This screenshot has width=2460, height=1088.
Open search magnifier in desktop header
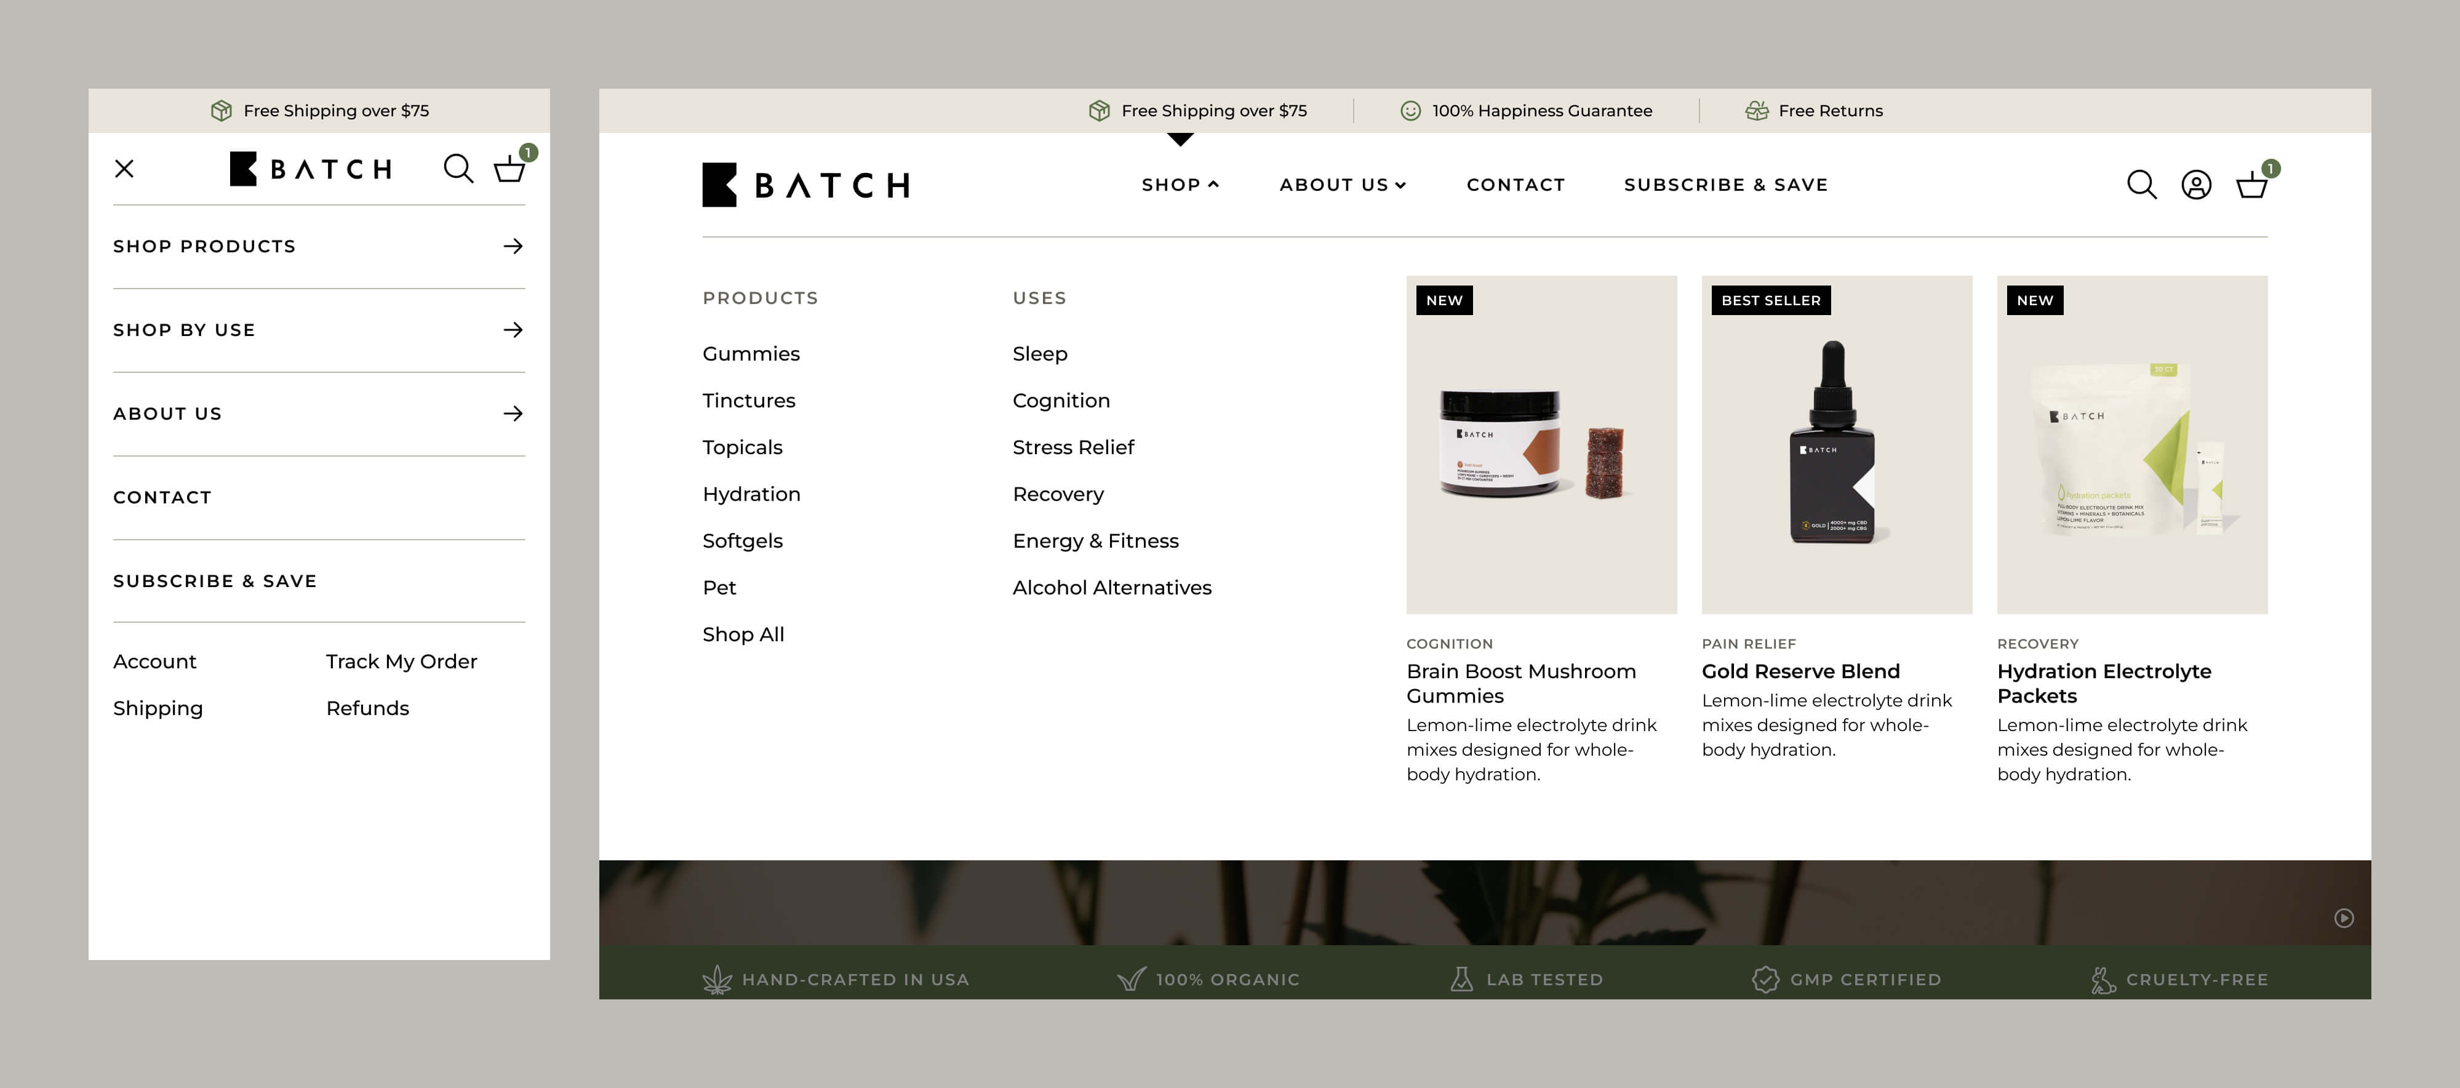(x=2142, y=185)
